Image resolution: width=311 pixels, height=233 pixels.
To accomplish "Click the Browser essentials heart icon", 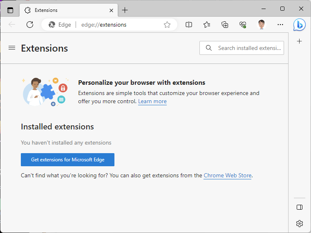I will pos(243,25).
